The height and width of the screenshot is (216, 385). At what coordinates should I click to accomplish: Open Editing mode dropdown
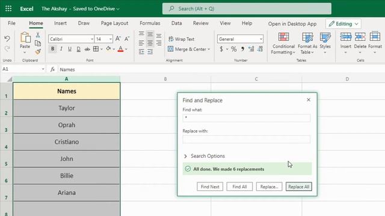coord(343,24)
